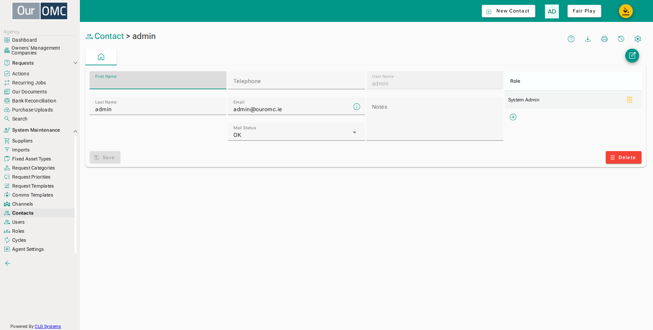The width and height of the screenshot is (653, 330).
Task: Open the history clock icon
Action: coord(621,39)
